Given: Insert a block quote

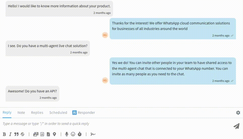Looking at the screenshot, I should pos(16,134).
